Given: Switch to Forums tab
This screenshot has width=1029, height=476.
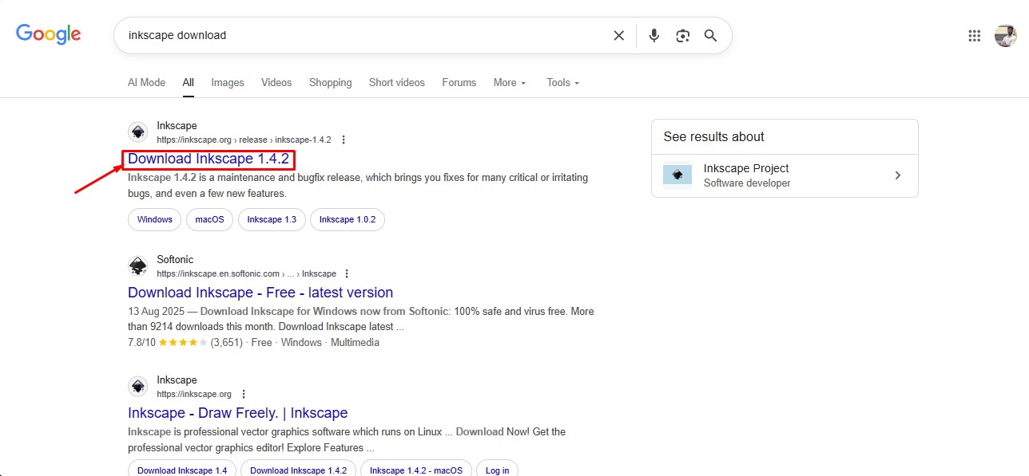Looking at the screenshot, I should 459,82.
